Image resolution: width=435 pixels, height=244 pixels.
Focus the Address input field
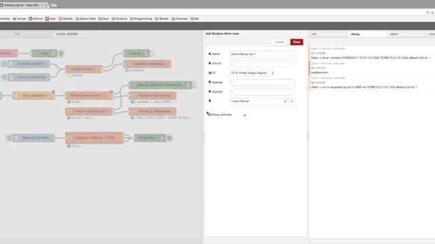coord(262,83)
